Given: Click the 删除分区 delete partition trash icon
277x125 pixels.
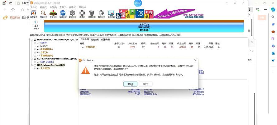Looking at the screenshot, I should click(92, 14).
